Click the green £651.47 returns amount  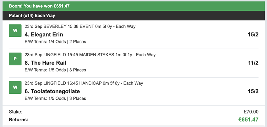click(248, 119)
